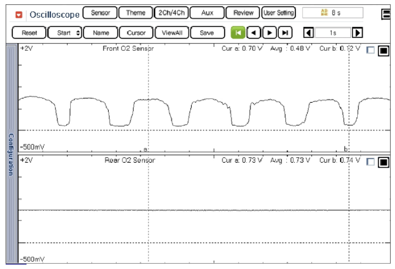Open the Aux menu
Screen dimensions: 395x269
pos(207,13)
